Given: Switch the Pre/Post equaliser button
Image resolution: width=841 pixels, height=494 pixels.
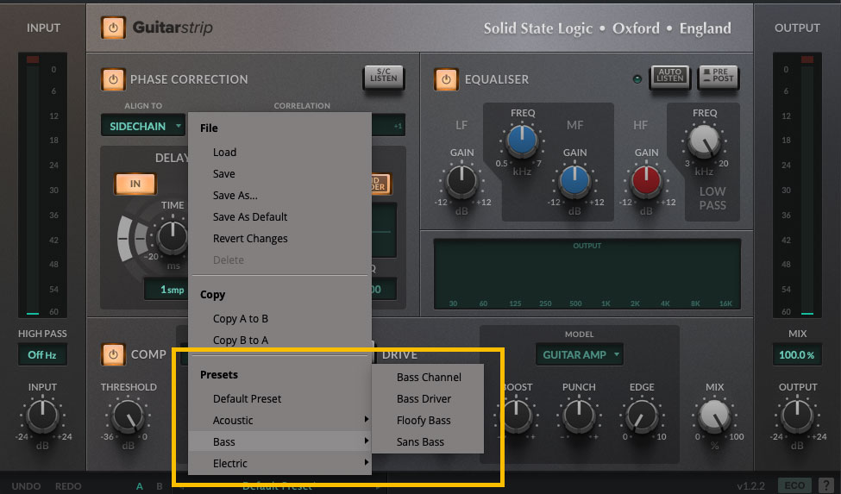Looking at the screenshot, I should (719, 76).
